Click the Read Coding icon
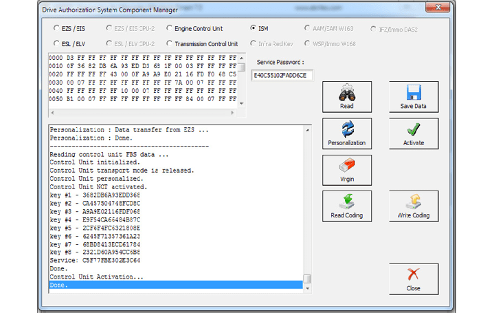The image size is (494, 313). click(347, 202)
